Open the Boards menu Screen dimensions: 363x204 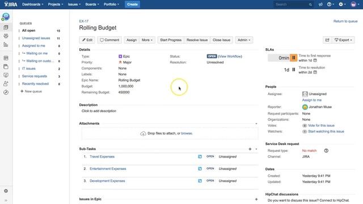coord(92,5)
